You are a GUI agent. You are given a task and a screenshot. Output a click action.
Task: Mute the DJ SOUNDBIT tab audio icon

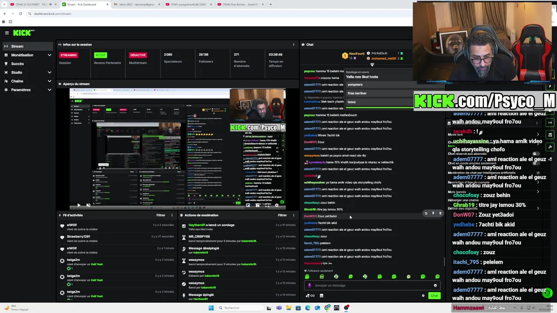pos(50,4)
